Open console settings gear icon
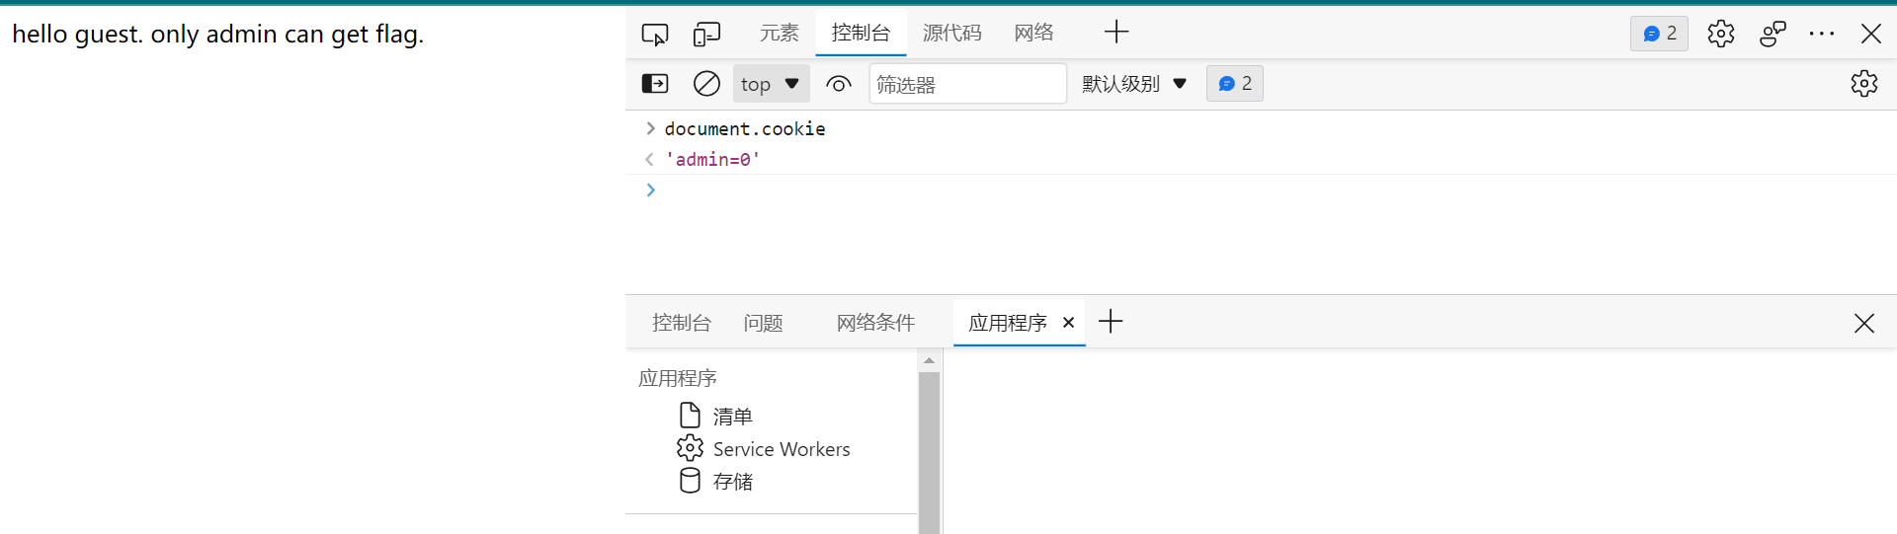Image resolution: width=1897 pixels, height=534 pixels. [x=1863, y=84]
